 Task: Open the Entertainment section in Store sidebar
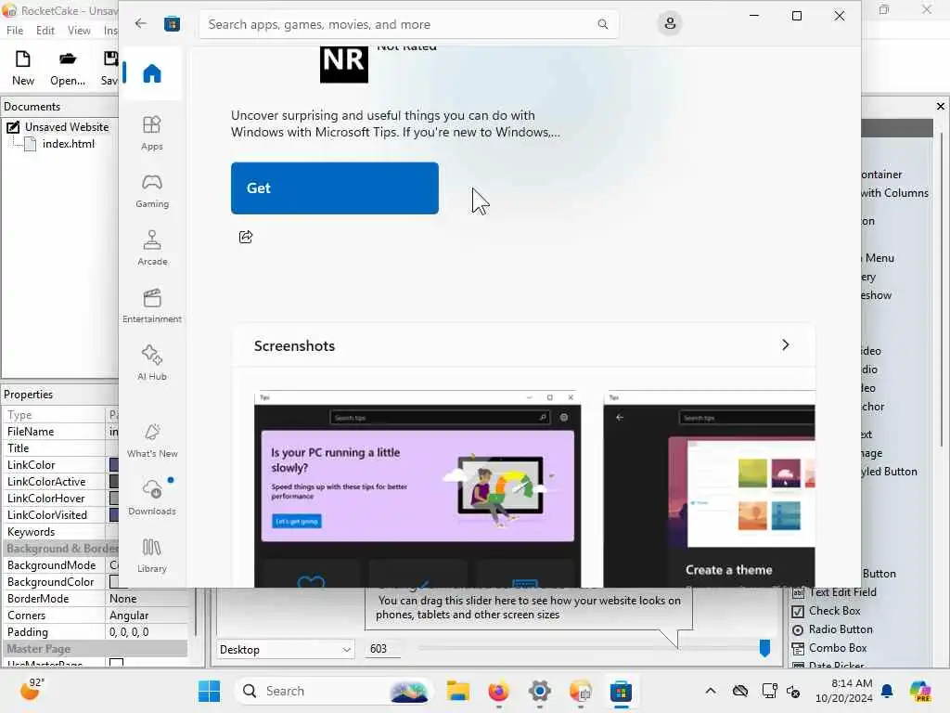[151, 305]
